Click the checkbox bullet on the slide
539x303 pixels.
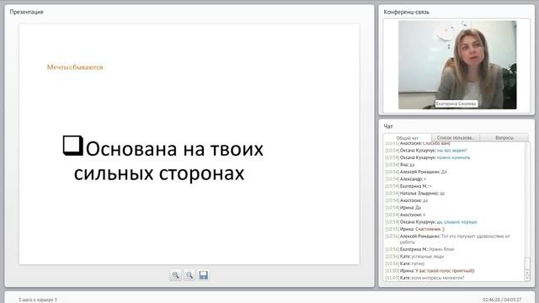(x=72, y=146)
